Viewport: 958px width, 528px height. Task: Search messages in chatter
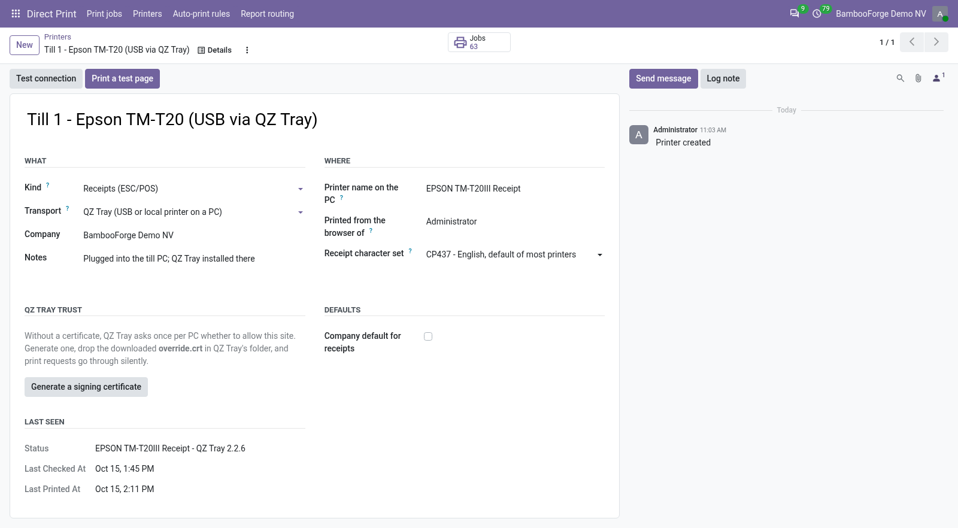click(x=900, y=78)
